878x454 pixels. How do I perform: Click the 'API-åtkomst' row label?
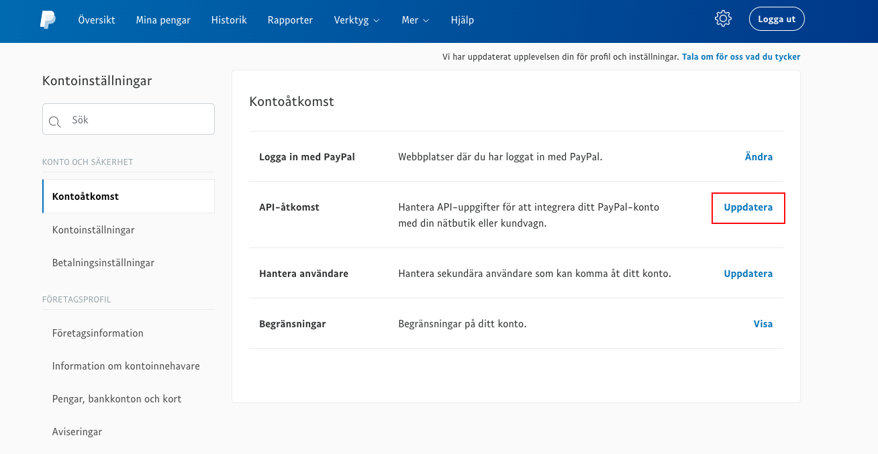pos(289,207)
